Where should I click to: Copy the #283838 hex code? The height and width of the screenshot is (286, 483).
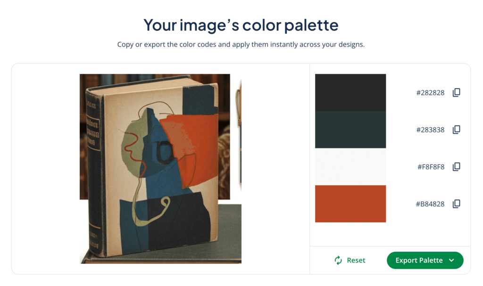pos(456,130)
